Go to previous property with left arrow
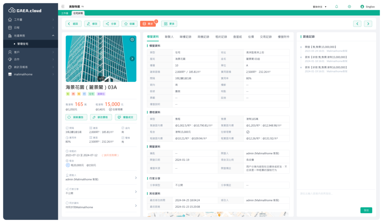This screenshot has width=383, height=223. [x=357, y=24]
